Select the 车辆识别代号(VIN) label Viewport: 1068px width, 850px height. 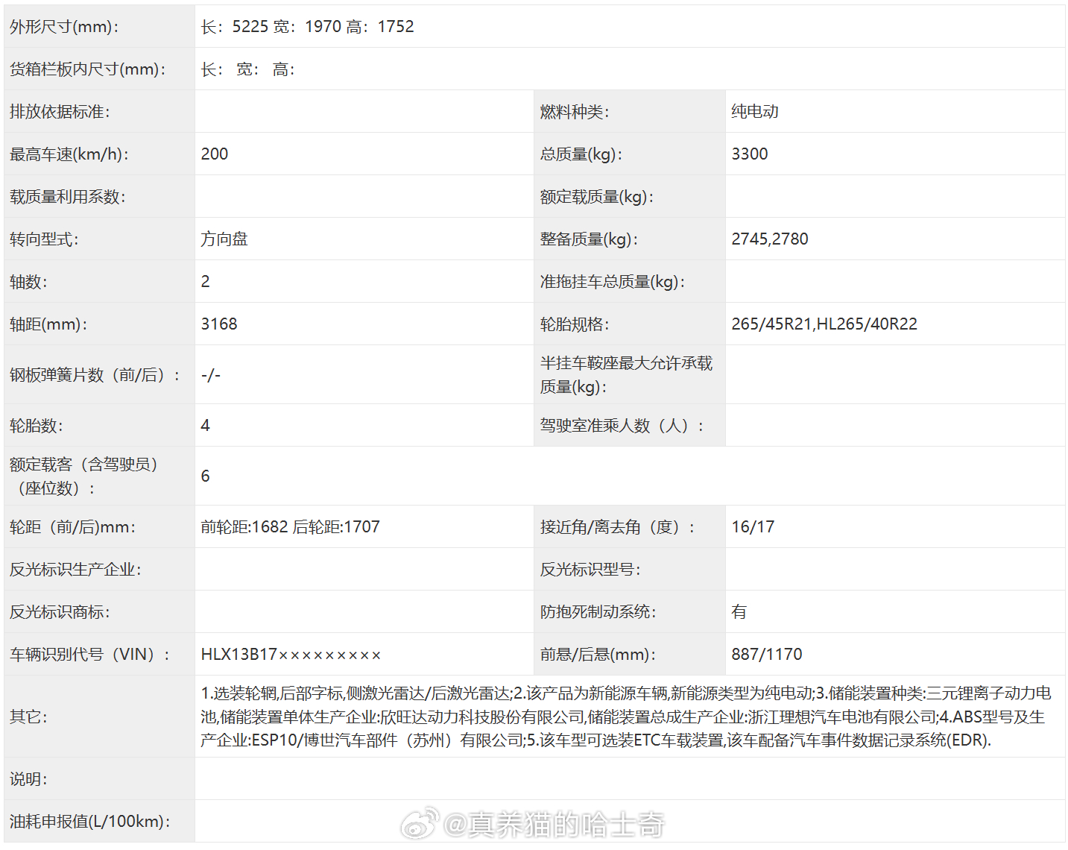tap(89, 655)
